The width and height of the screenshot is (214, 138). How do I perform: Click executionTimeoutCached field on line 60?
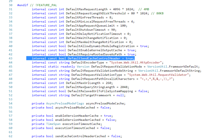point(75,128)
